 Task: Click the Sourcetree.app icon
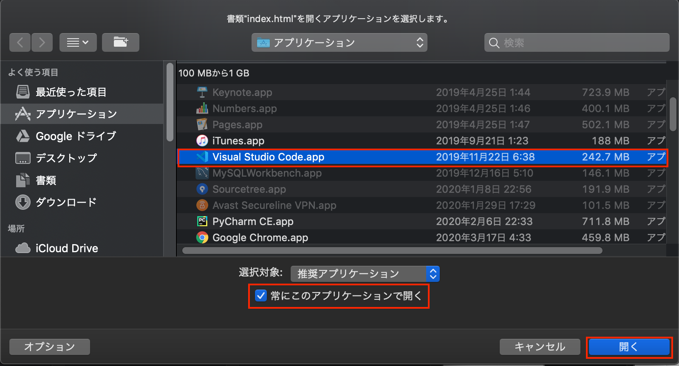tap(202, 189)
